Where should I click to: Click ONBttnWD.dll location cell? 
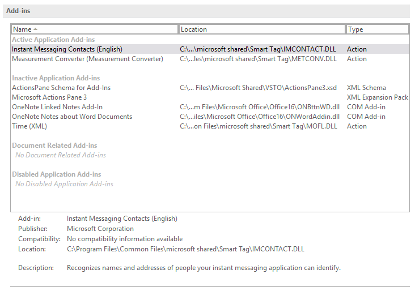pos(260,107)
